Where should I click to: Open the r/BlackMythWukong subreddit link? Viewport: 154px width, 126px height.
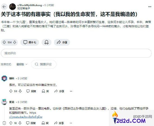30,5
